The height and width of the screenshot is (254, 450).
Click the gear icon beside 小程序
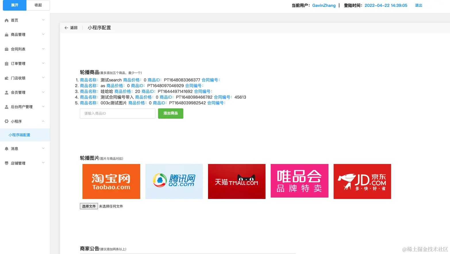coord(7,121)
